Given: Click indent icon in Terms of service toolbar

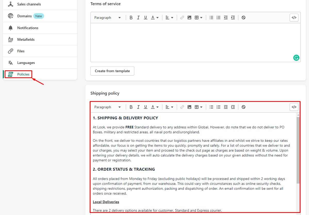Looking at the screenshot, I should 233,18.
